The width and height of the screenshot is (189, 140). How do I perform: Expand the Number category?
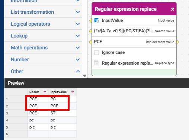pos(43,59)
